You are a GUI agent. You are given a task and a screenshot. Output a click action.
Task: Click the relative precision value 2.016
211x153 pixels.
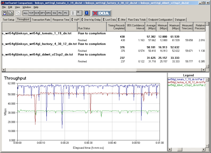tap(202, 40)
